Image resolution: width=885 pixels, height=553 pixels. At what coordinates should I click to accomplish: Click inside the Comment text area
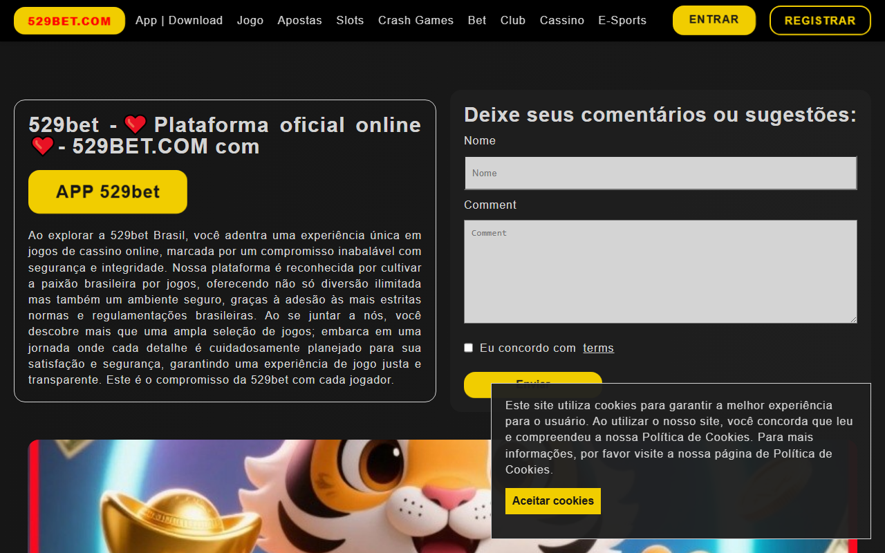(x=660, y=272)
